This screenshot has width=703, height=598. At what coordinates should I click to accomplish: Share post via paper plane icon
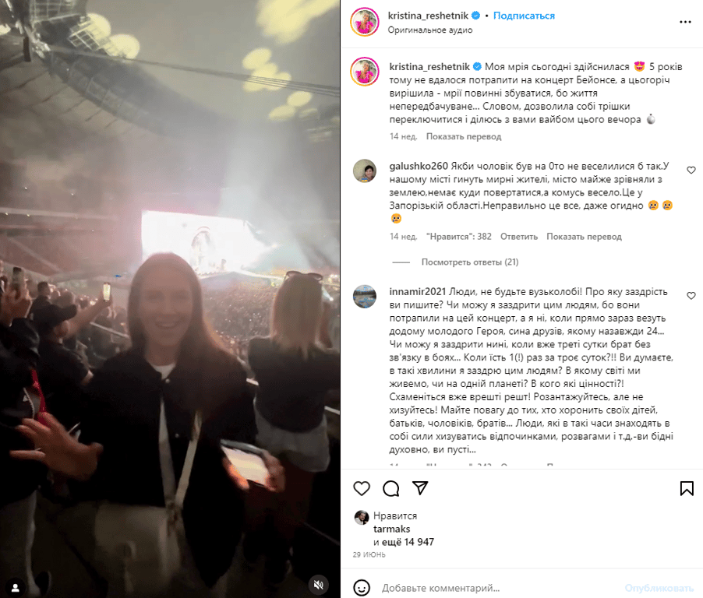click(420, 488)
